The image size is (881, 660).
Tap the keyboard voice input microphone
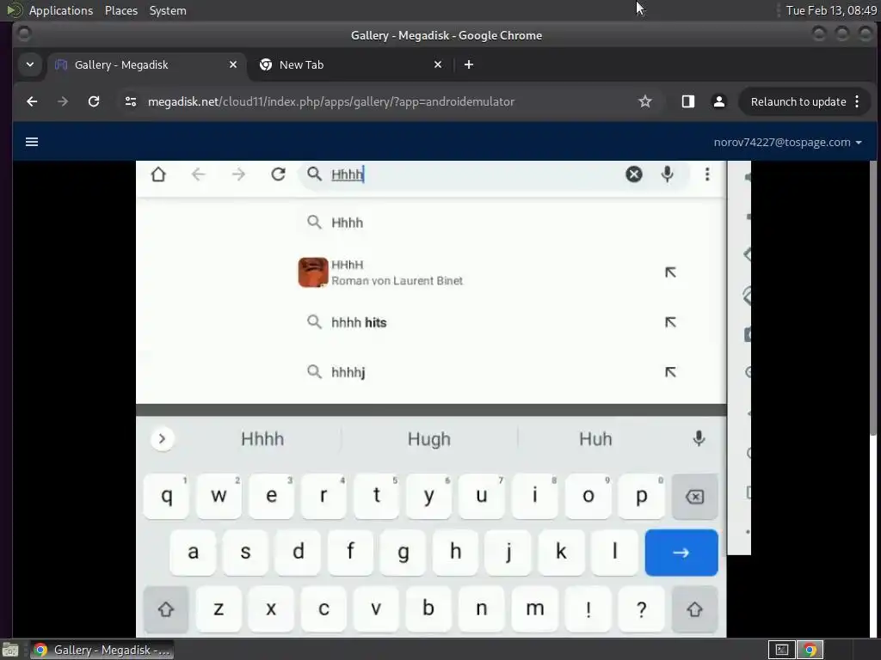(x=699, y=438)
